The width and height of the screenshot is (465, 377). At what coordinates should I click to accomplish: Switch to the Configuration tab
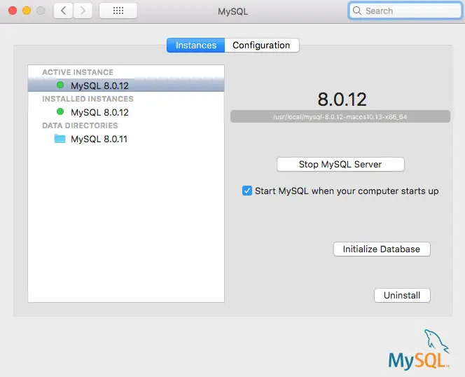click(262, 45)
